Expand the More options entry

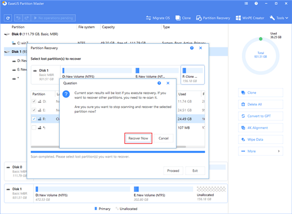point(260,151)
